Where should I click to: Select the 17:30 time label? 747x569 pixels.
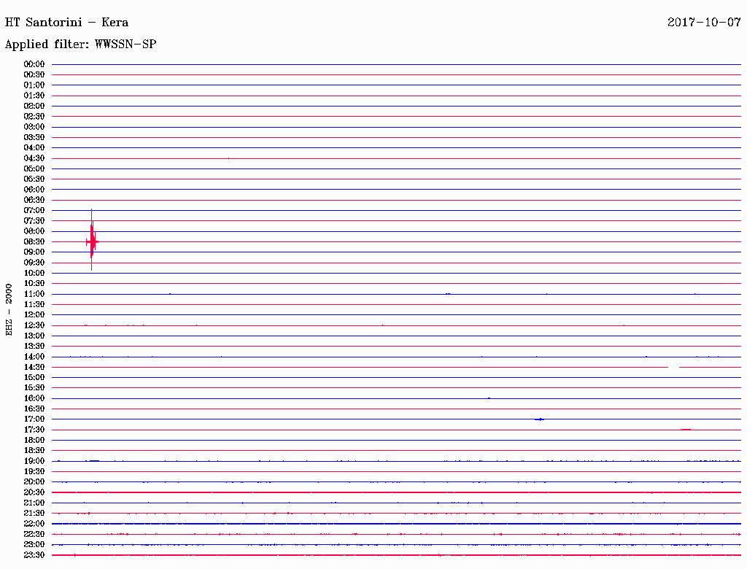pyautogui.click(x=34, y=430)
